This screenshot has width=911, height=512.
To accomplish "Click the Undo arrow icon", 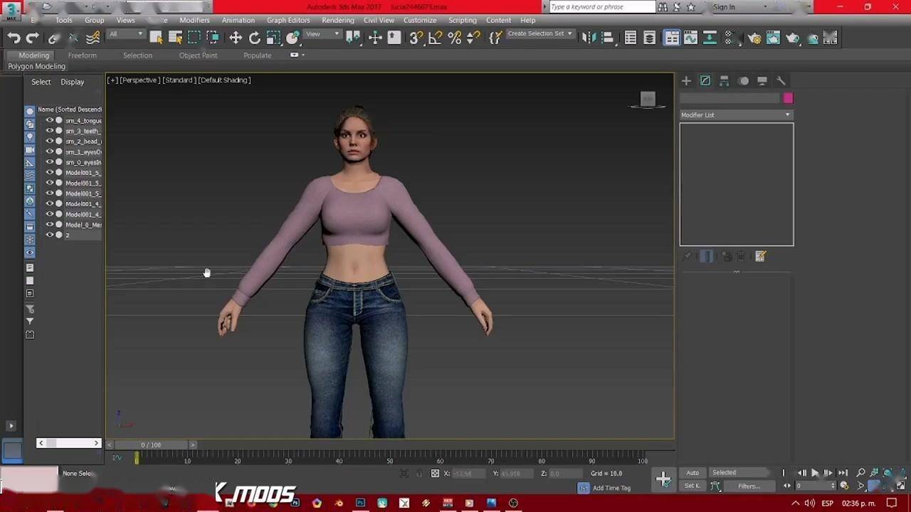I will click(x=14, y=38).
